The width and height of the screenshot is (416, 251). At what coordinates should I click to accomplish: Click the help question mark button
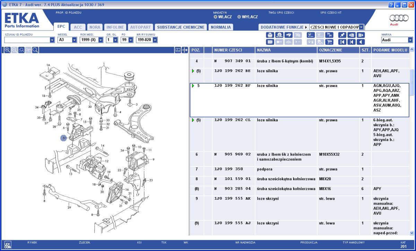(391, 5)
